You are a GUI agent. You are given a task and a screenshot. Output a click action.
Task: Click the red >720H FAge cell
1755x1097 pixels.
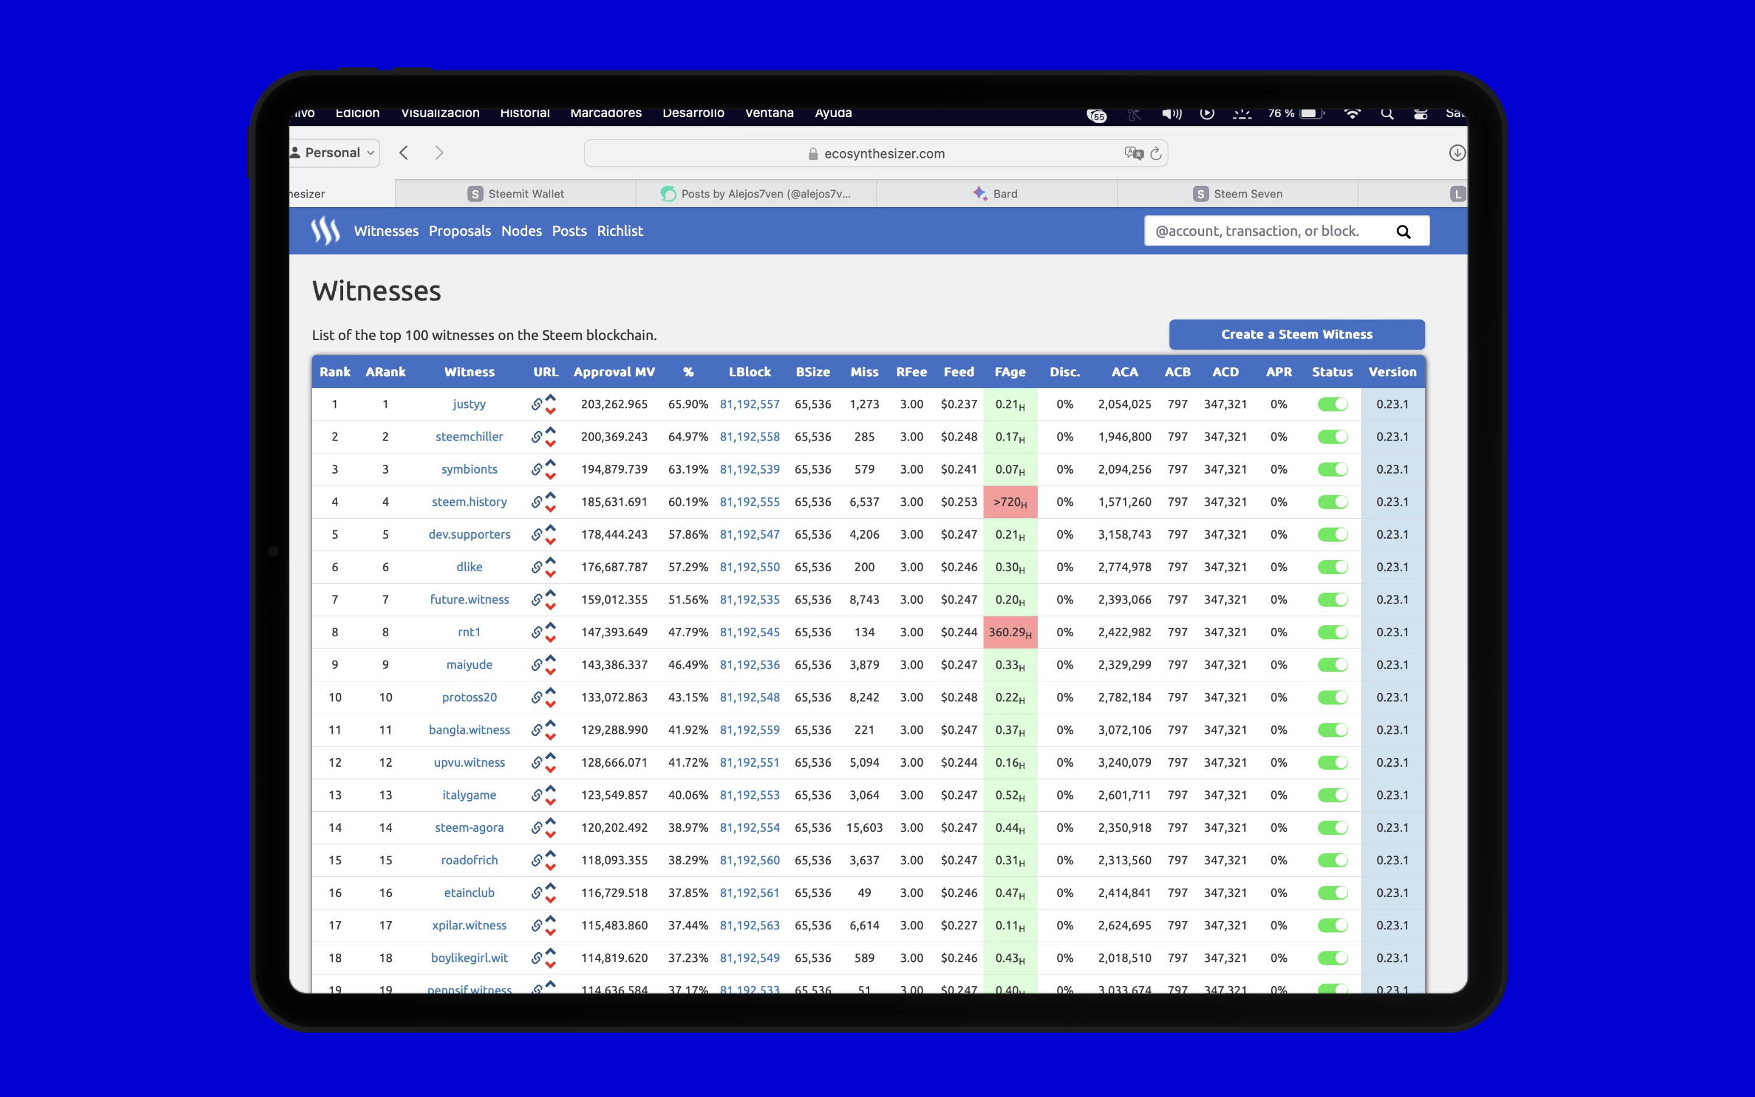pos(1010,502)
